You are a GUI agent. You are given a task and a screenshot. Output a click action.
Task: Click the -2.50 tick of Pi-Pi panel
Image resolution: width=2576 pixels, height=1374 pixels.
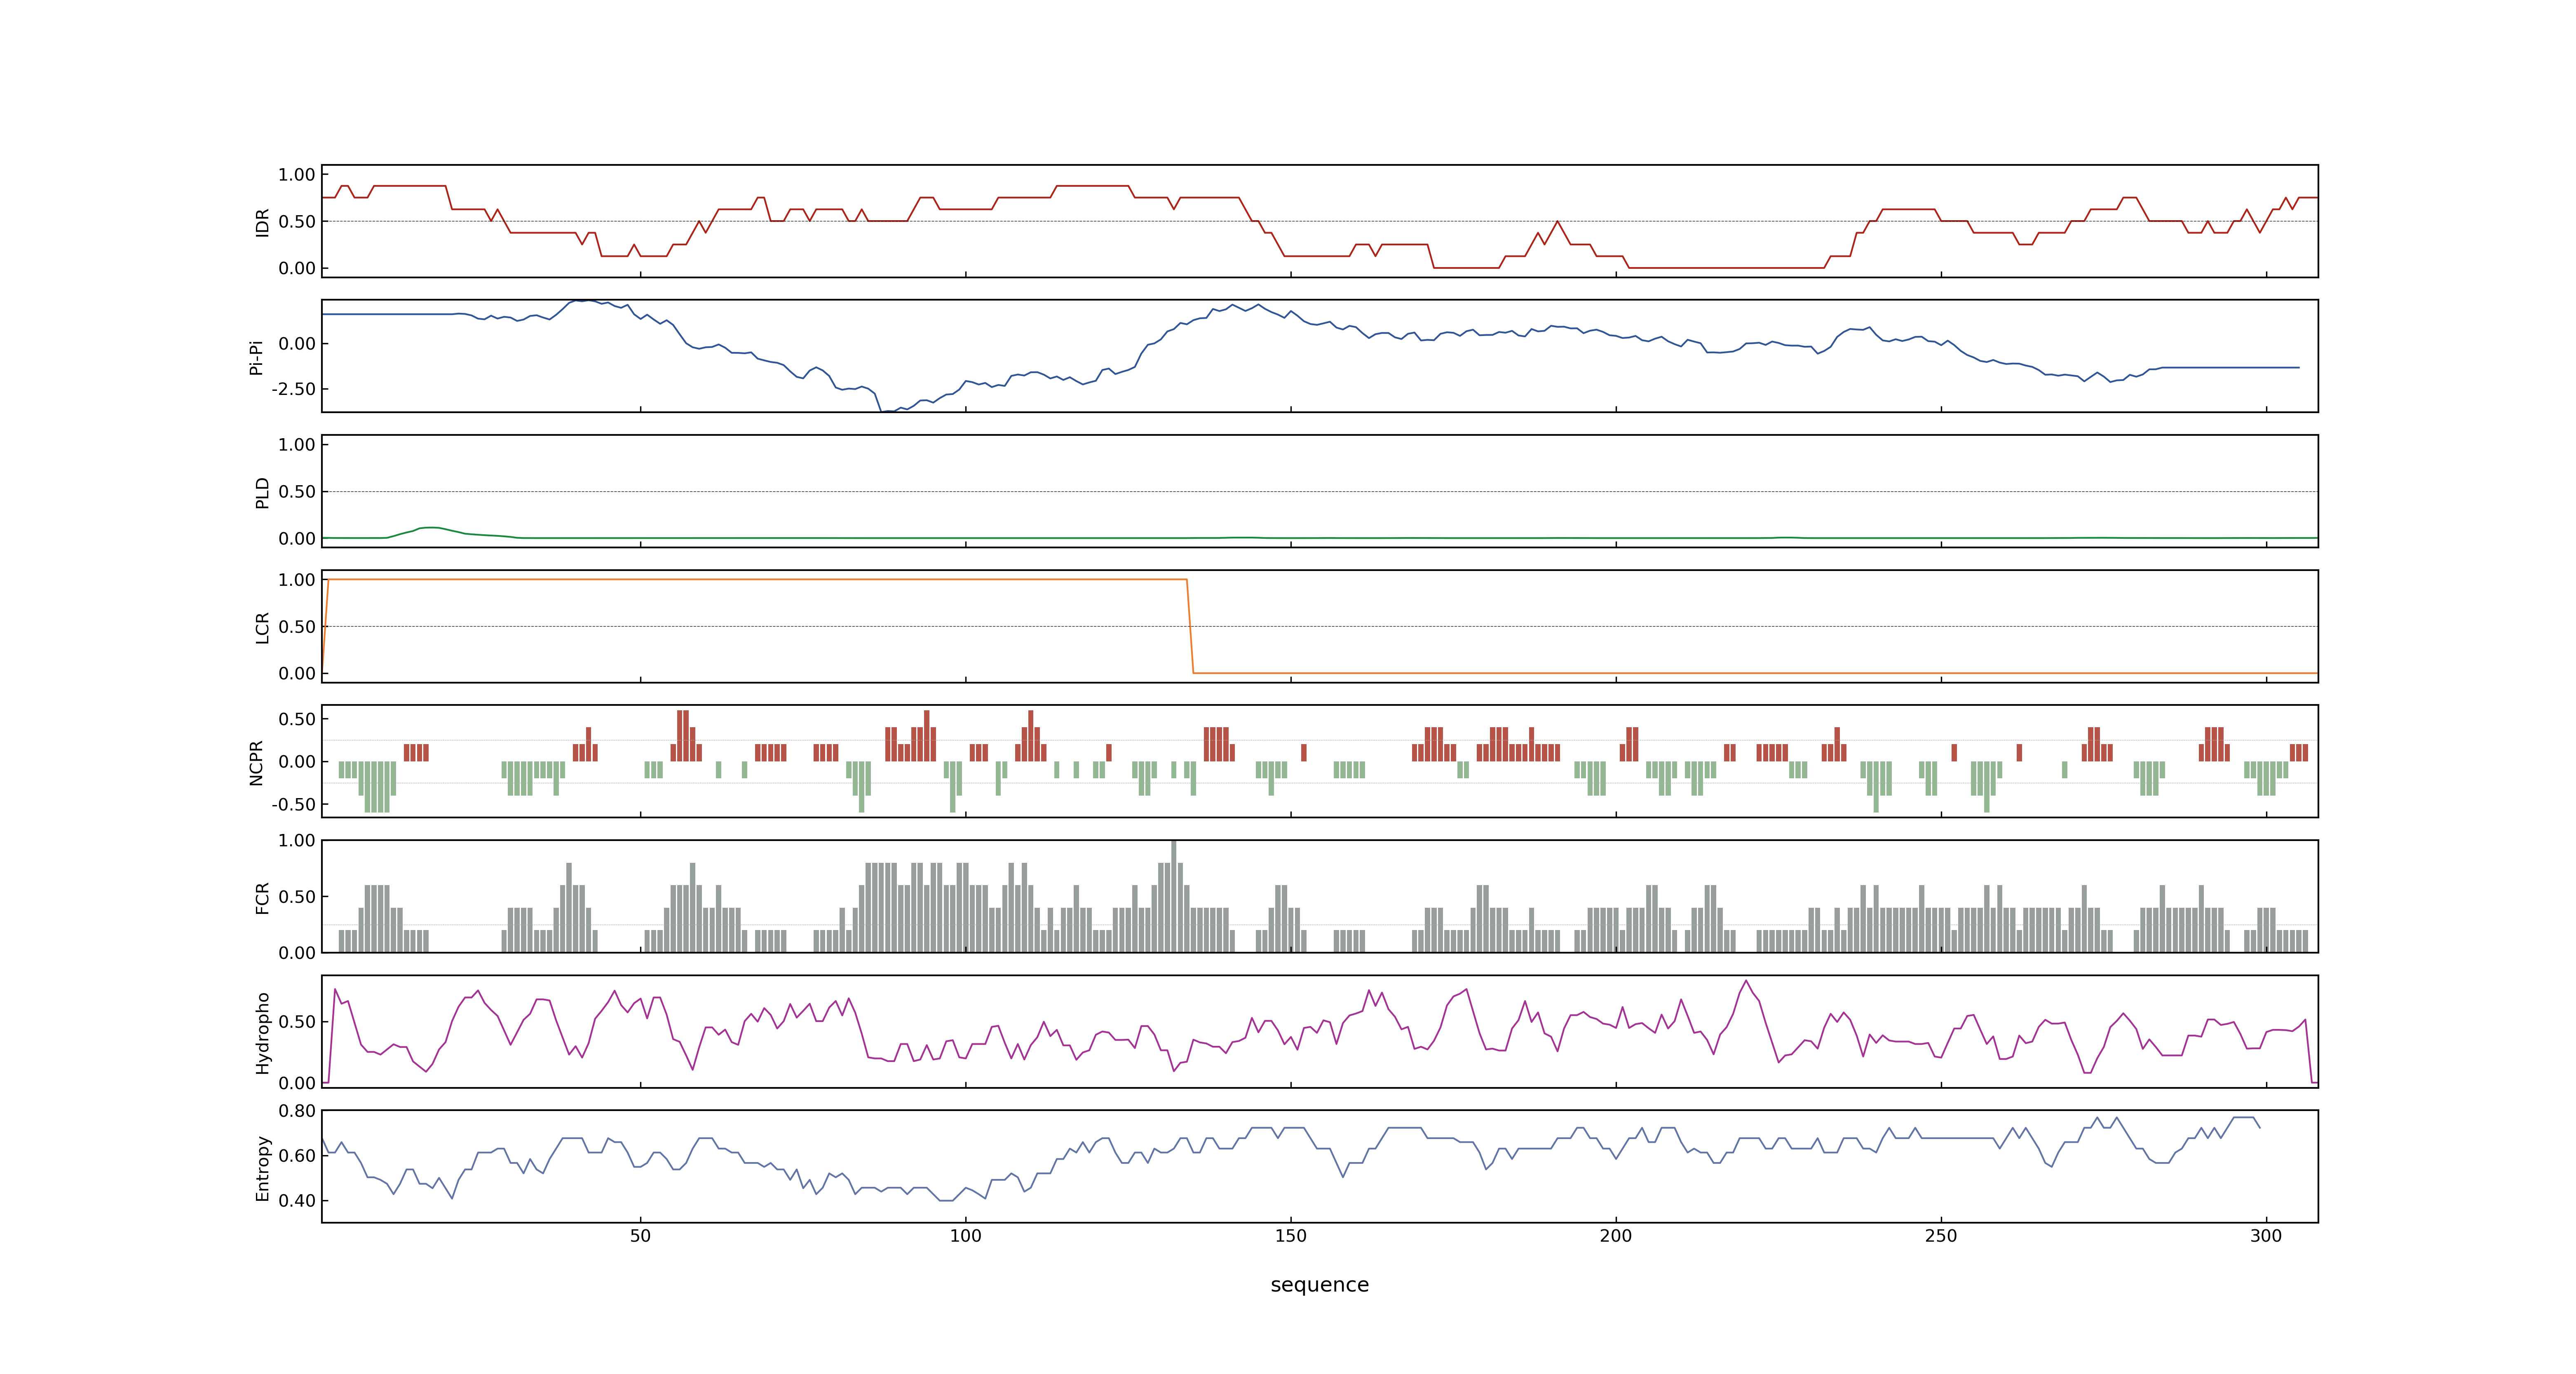pyautogui.click(x=293, y=389)
